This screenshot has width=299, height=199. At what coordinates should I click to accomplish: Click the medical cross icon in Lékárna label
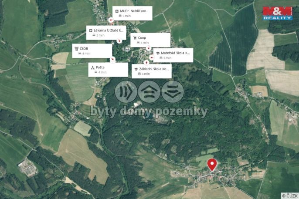point(91,30)
